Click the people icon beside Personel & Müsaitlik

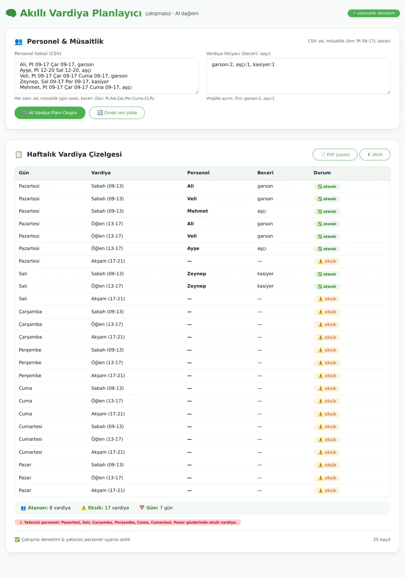(x=19, y=42)
